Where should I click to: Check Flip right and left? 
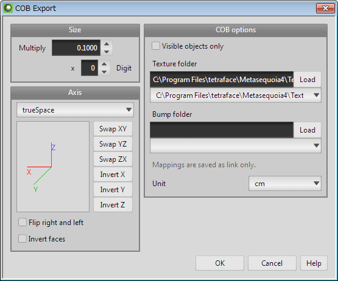pos(23,222)
